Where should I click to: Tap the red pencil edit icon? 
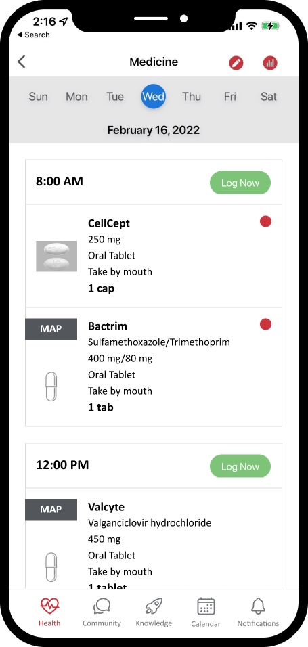[x=236, y=63]
